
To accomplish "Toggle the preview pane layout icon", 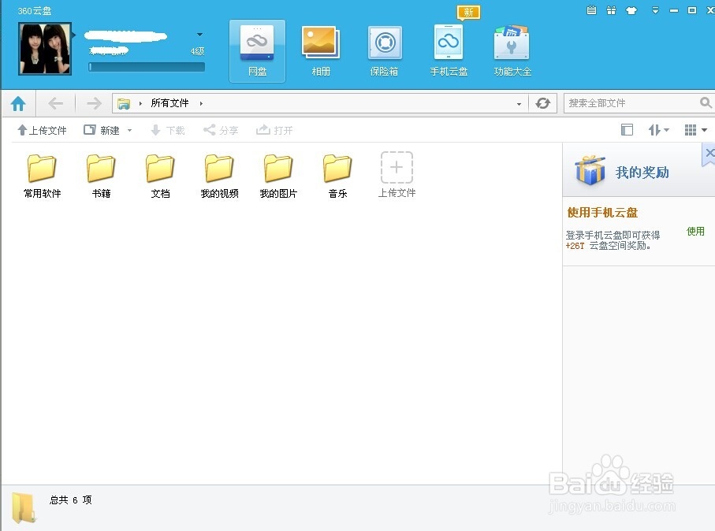I will tap(627, 129).
